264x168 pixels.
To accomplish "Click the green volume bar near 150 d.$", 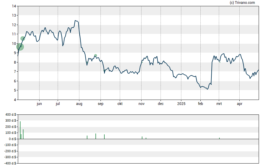I will click(23, 134).
